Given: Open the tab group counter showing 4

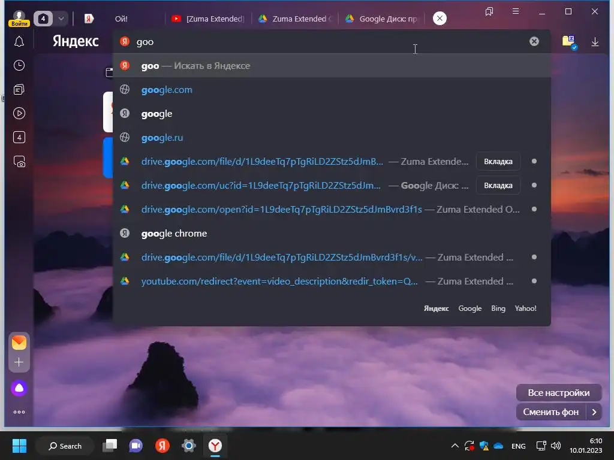Looking at the screenshot, I should click(x=43, y=19).
